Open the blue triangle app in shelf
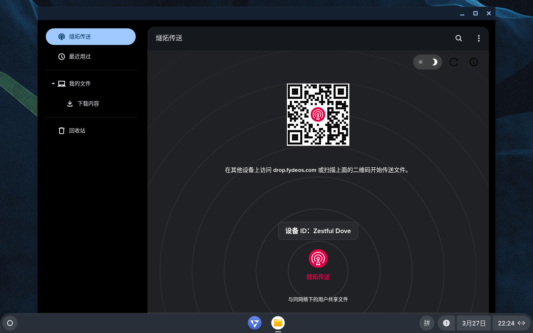This screenshot has width=533, height=333. click(254, 323)
